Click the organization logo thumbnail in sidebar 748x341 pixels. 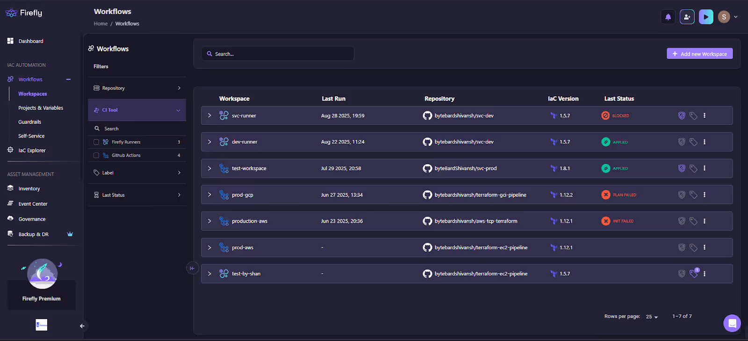42,325
